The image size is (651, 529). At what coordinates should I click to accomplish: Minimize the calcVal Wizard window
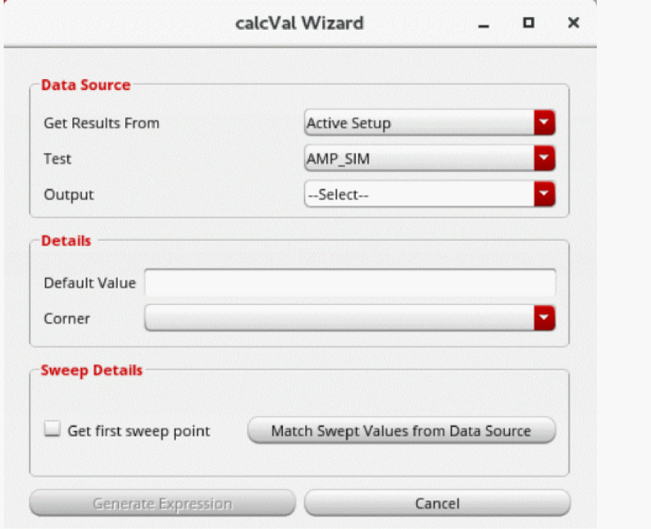click(483, 24)
